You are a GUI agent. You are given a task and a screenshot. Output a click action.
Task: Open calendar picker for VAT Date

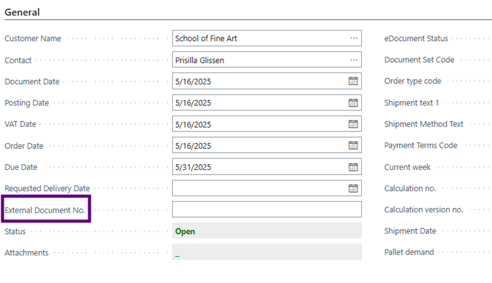pyautogui.click(x=353, y=124)
